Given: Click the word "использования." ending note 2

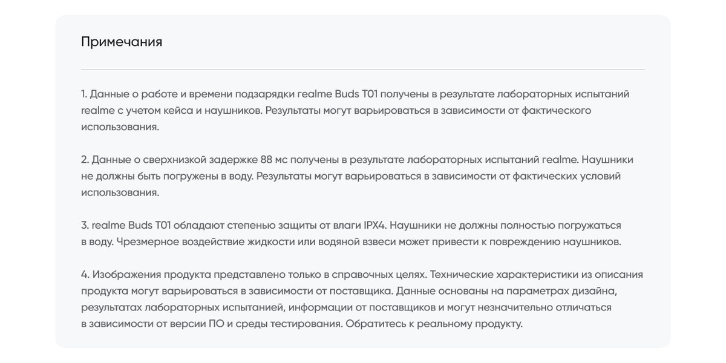Looking at the screenshot, I should (120, 192).
